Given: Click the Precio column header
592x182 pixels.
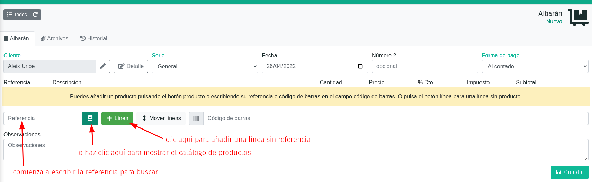Looking at the screenshot, I should 377,82.
